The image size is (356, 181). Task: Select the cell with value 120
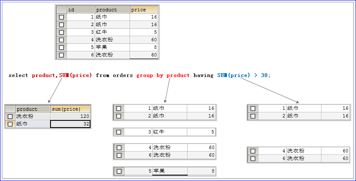pos(70,116)
